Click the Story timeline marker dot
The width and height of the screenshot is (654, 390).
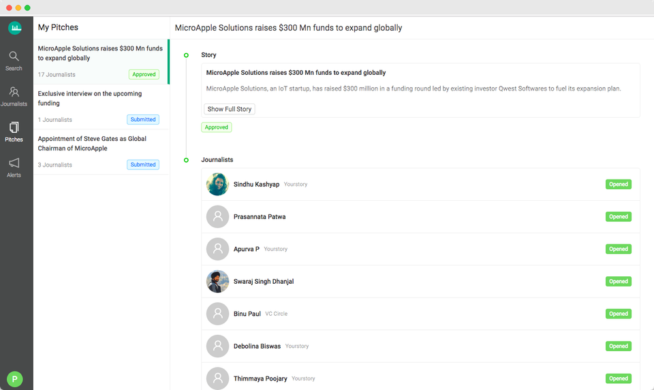tap(186, 55)
